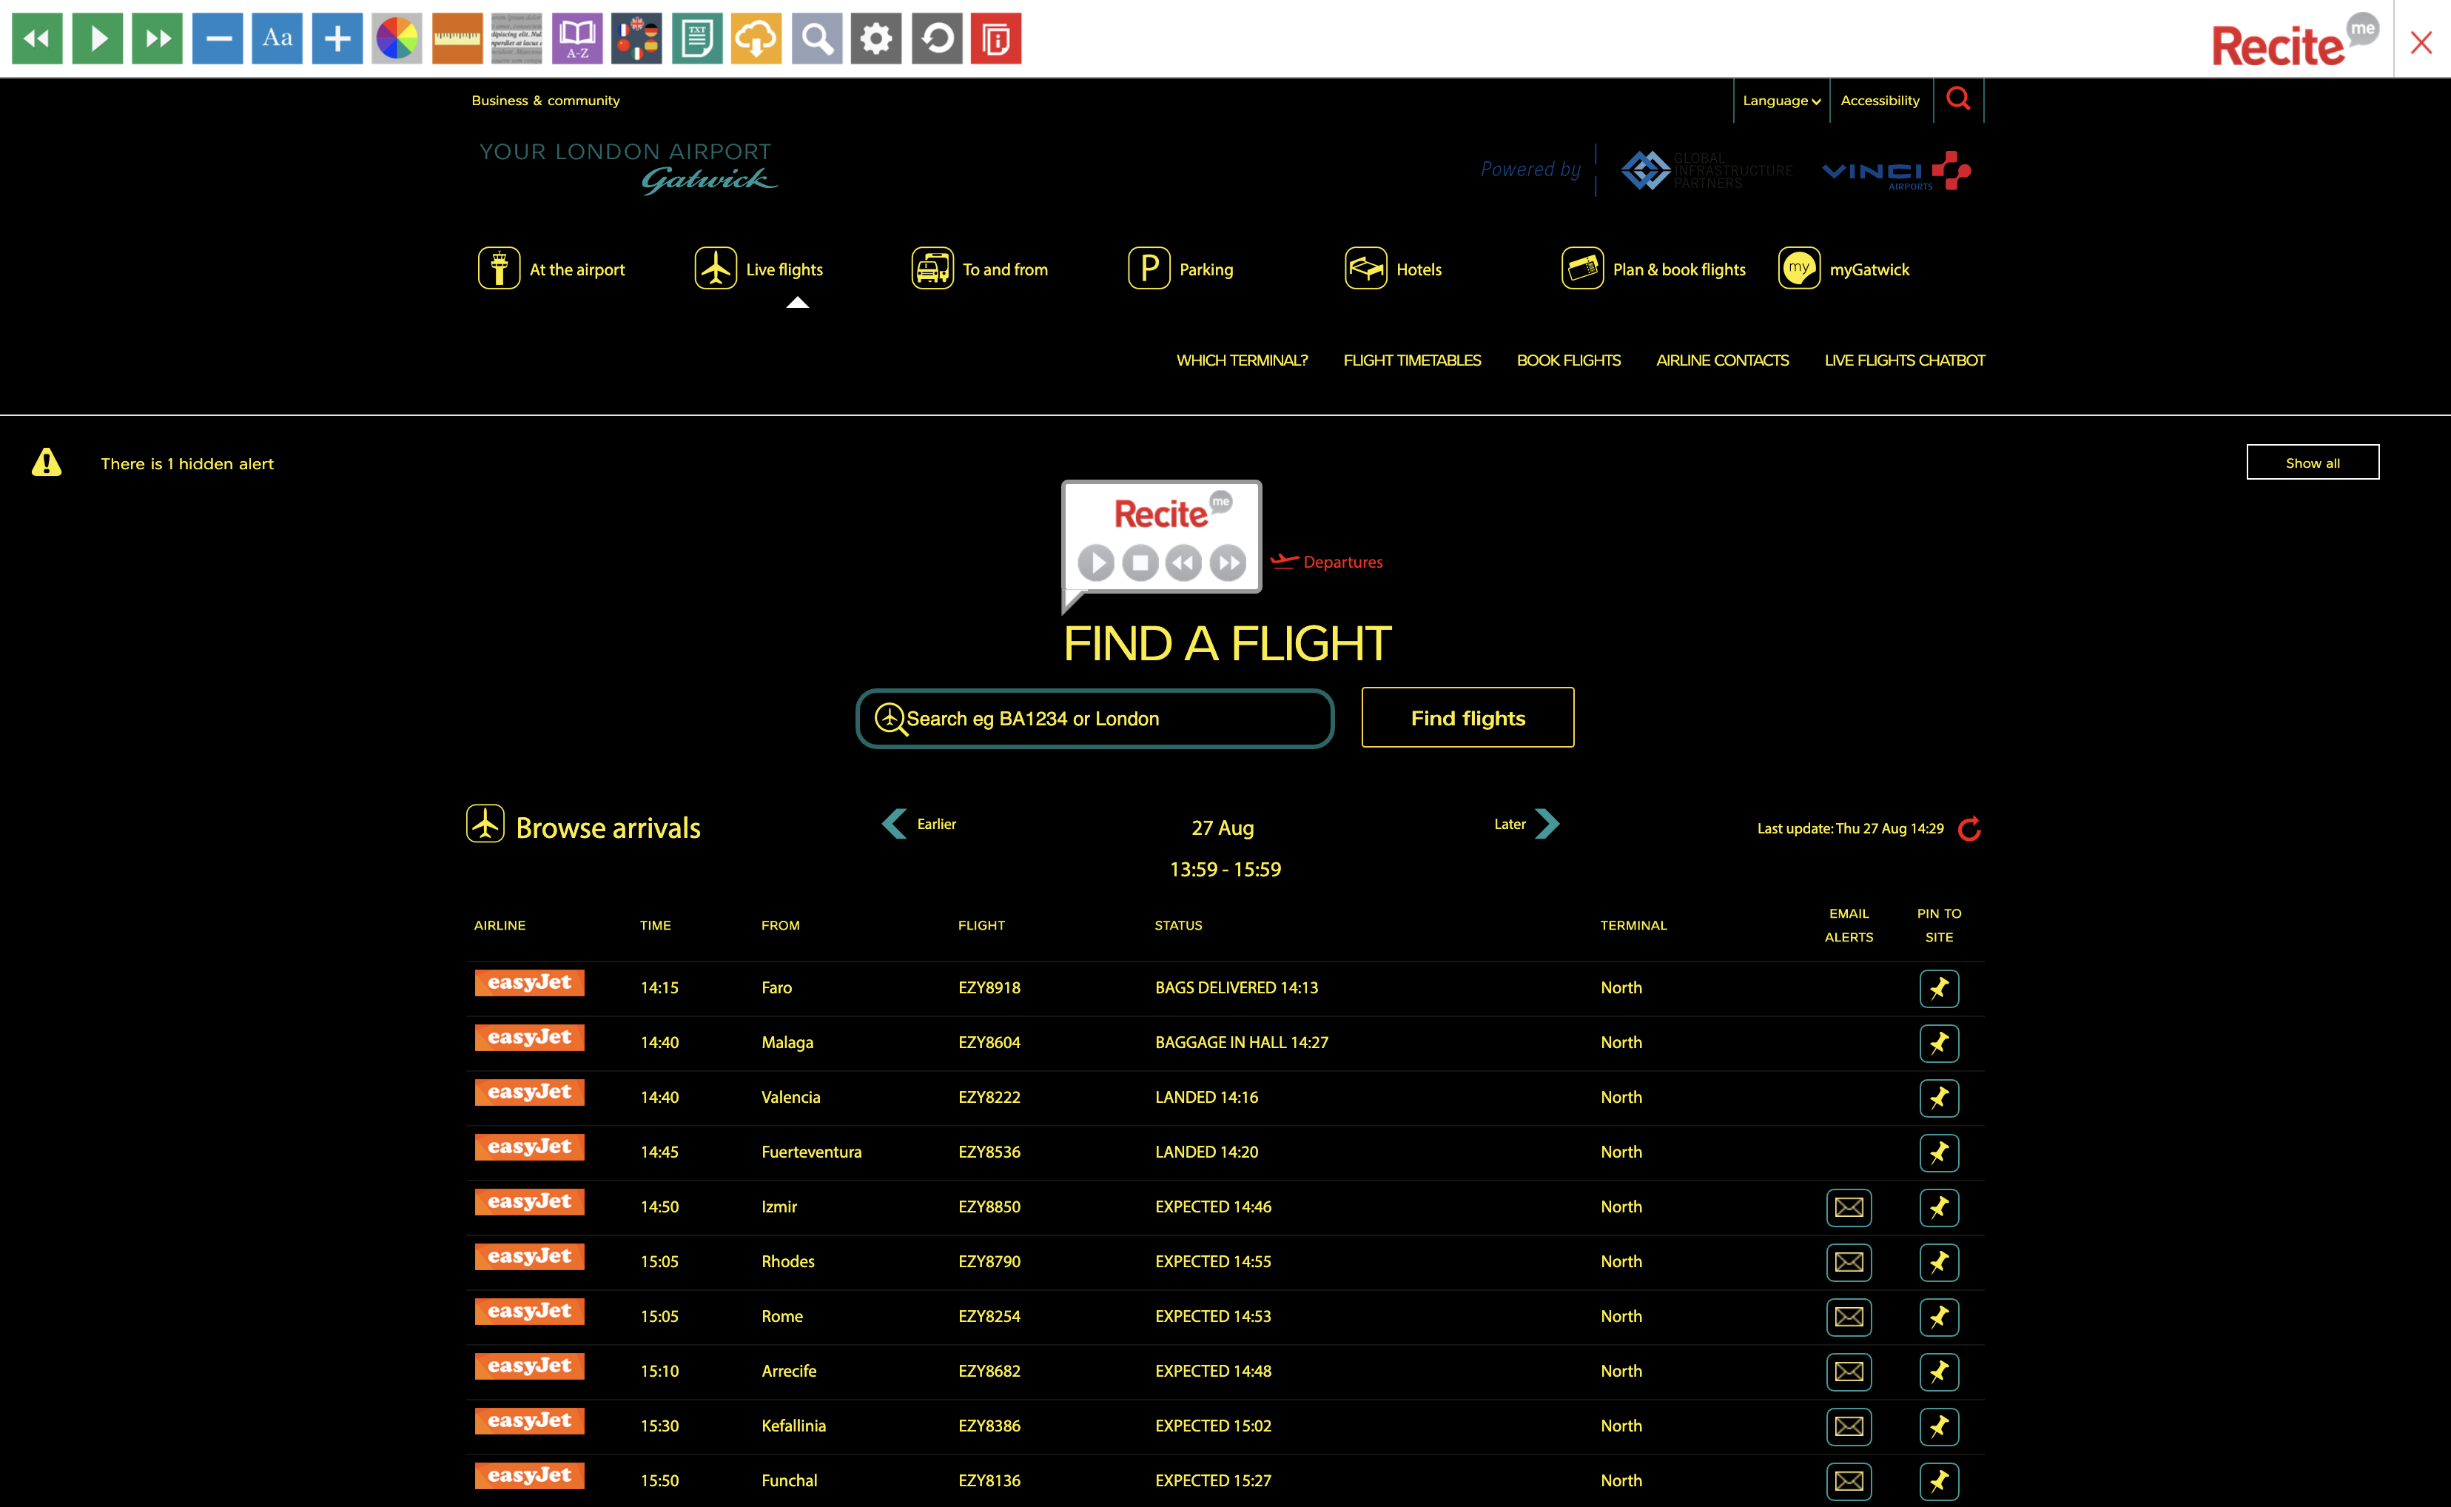This screenshot has width=2451, height=1507.
Task: Select Flight Timetables submenu item
Action: (1411, 360)
